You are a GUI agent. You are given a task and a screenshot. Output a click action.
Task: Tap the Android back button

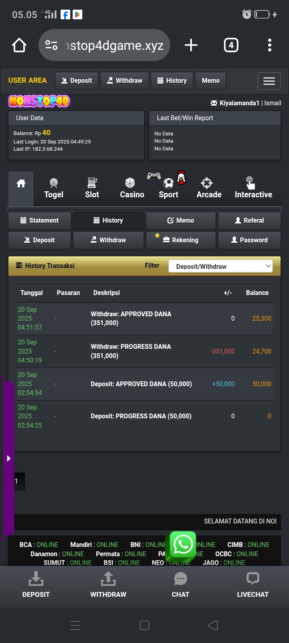click(213, 625)
